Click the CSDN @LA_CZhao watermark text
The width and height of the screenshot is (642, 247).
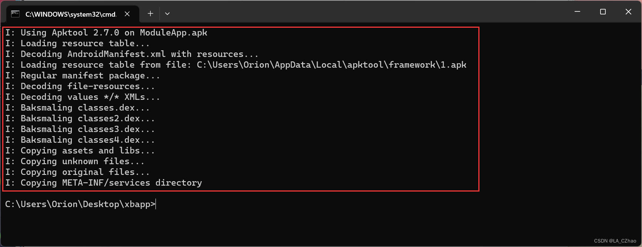(615, 241)
